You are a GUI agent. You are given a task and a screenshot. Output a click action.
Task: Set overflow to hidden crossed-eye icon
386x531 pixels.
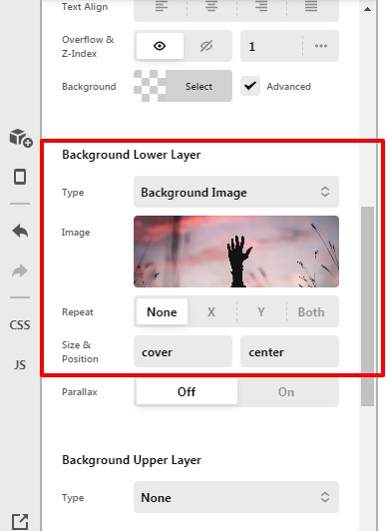point(206,46)
